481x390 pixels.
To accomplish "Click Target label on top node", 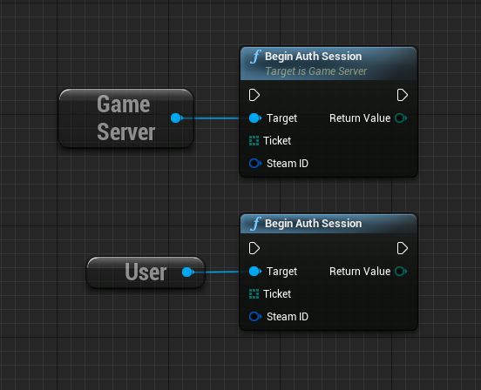I will [x=281, y=118].
